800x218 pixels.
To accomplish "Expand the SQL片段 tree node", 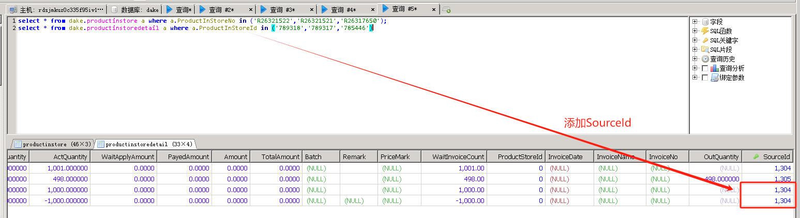I will [x=695, y=50].
